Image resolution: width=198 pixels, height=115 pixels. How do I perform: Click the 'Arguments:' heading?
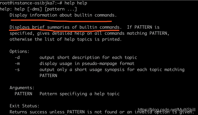(22, 88)
